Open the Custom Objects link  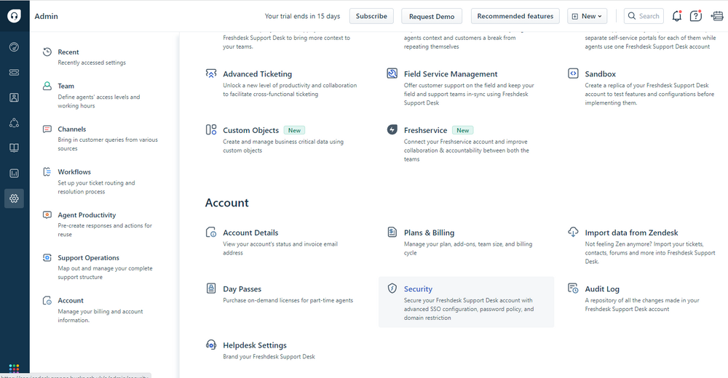250,130
